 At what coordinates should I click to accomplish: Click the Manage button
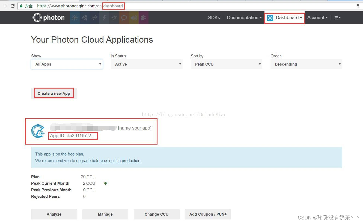tap(105, 214)
